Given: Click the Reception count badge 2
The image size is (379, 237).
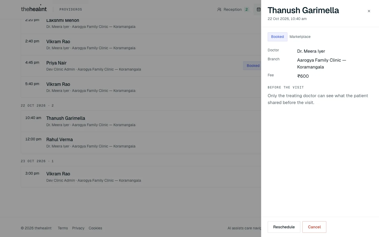Looking at the screenshot, I should [x=246, y=9].
